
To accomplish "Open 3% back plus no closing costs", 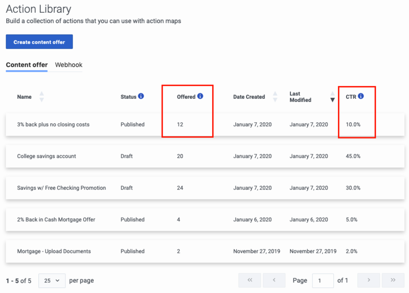I will coord(53,124).
